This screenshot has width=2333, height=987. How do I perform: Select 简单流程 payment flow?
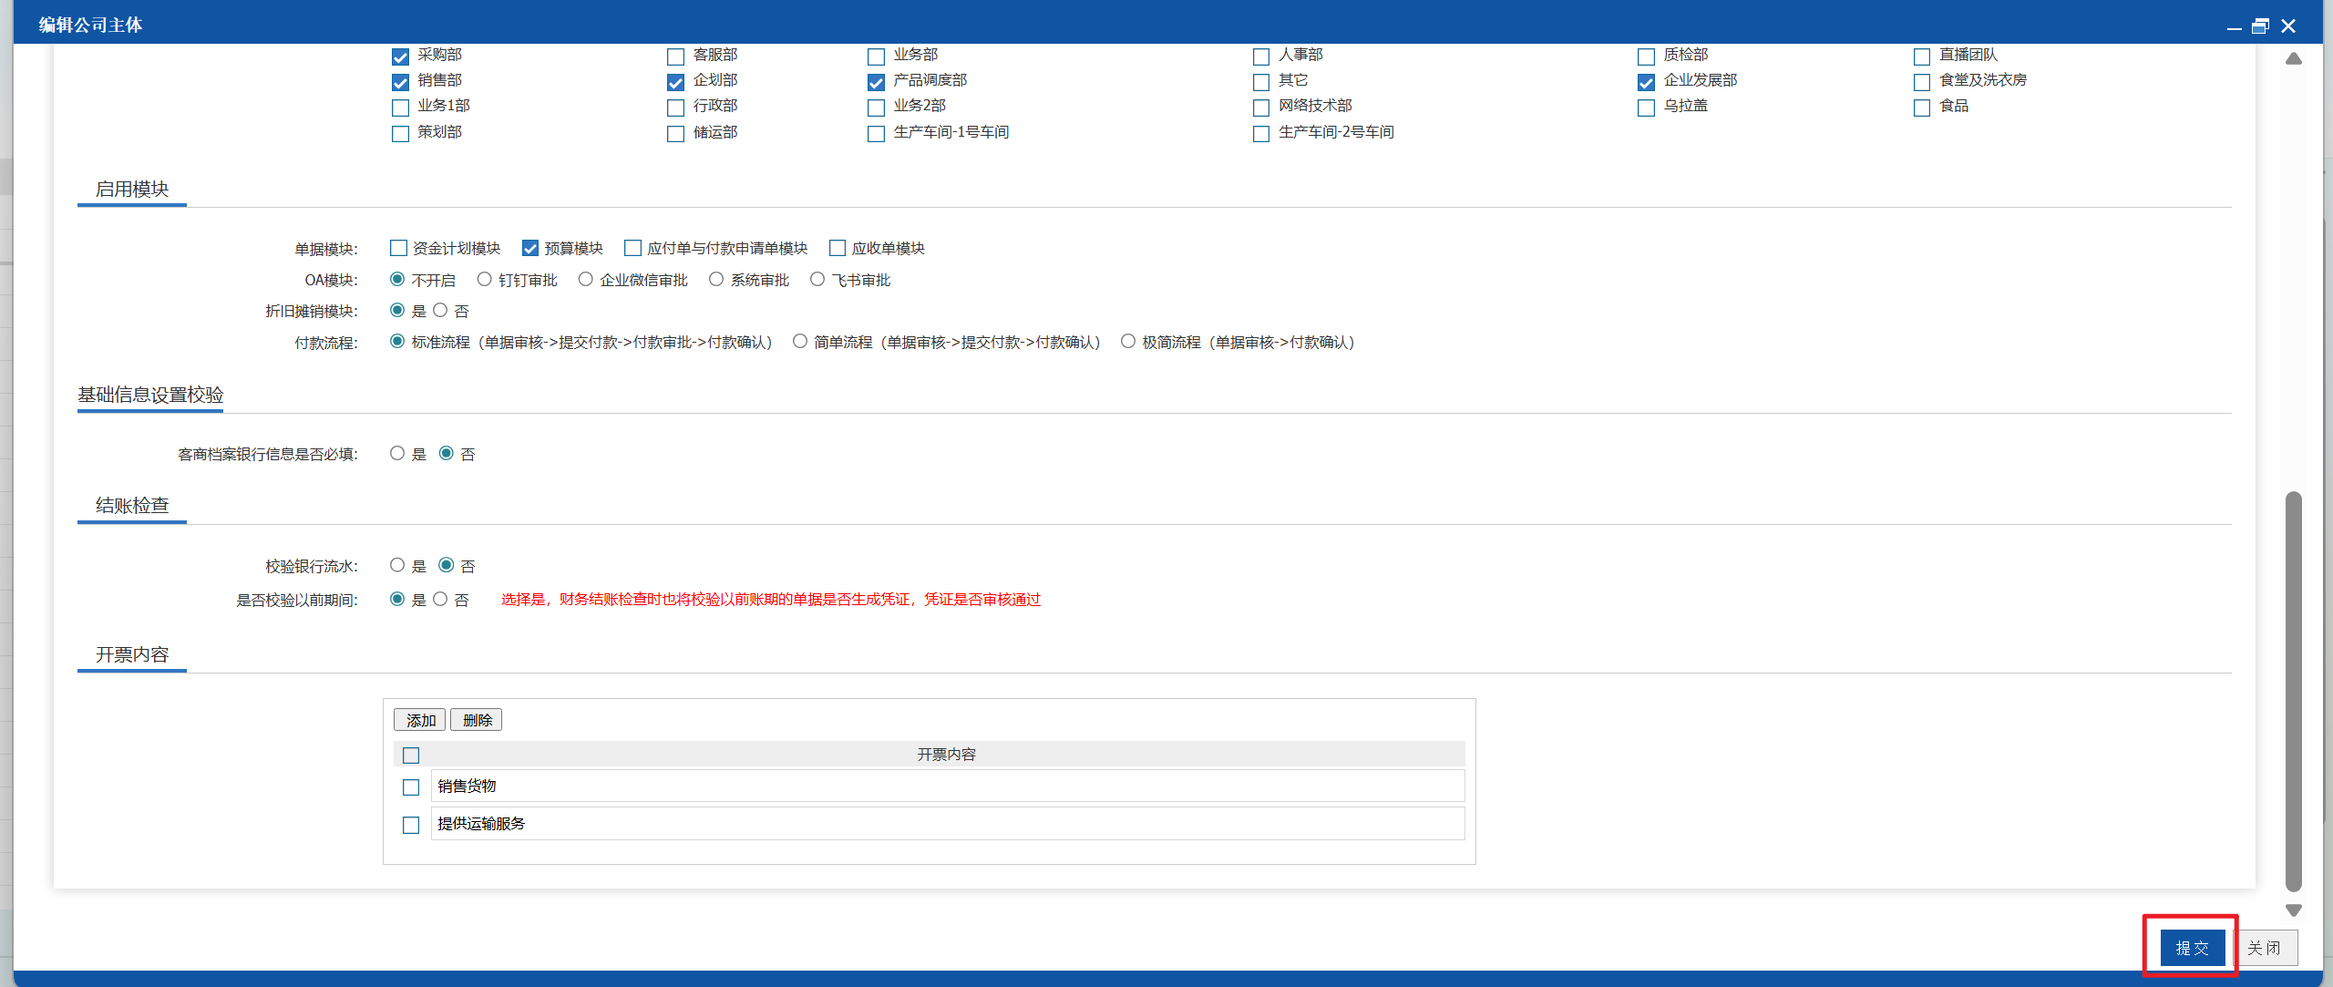[799, 341]
